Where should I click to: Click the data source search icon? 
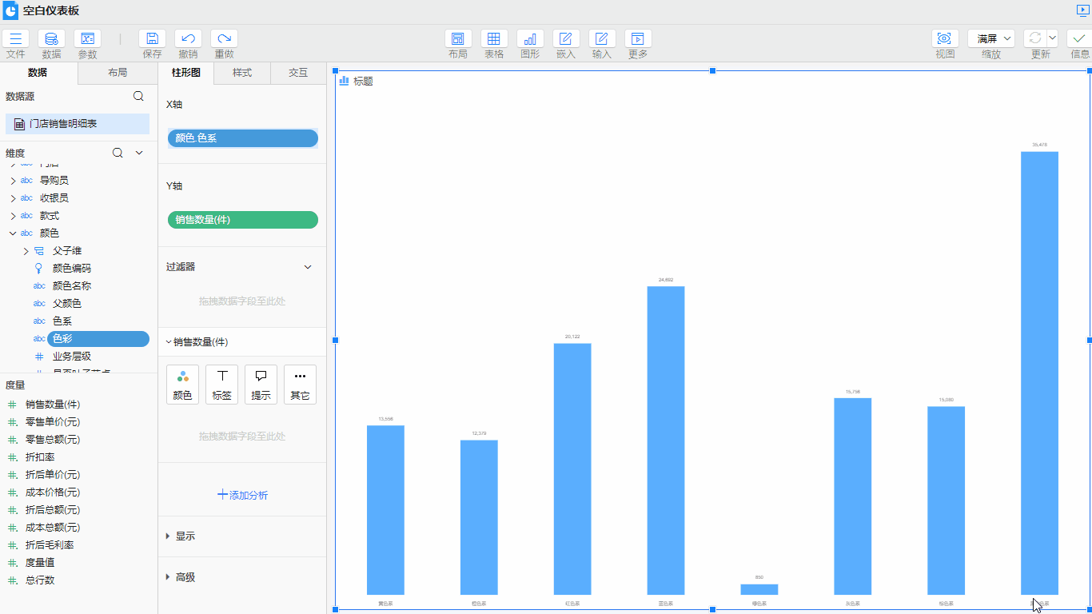point(138,96)
